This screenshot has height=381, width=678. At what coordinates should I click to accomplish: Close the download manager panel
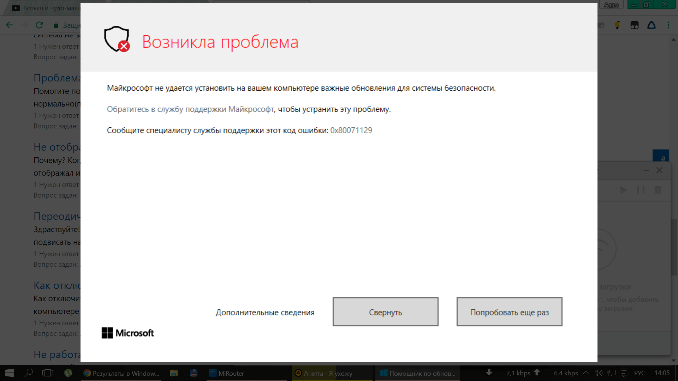click(659, 170)
